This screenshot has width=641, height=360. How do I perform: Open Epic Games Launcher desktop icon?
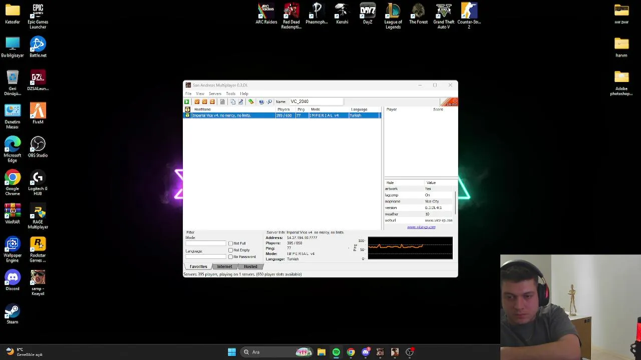pos(38,16)
